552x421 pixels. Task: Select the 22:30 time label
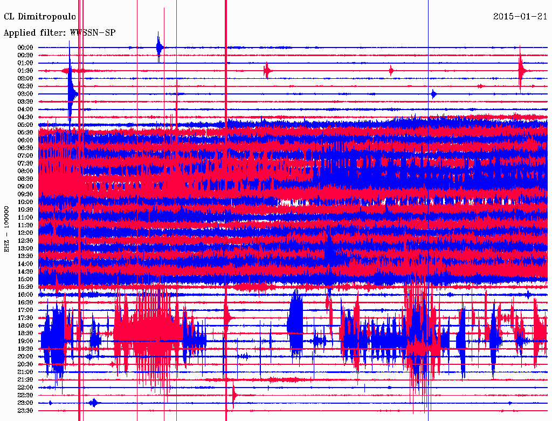click(25, 395)
